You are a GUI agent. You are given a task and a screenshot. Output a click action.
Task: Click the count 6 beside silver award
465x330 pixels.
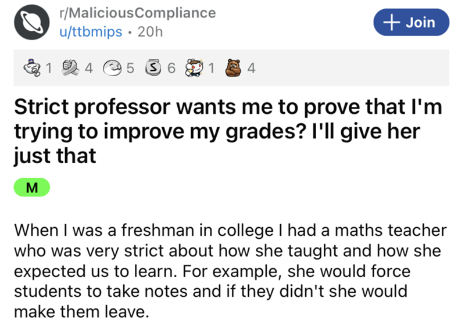171,70
